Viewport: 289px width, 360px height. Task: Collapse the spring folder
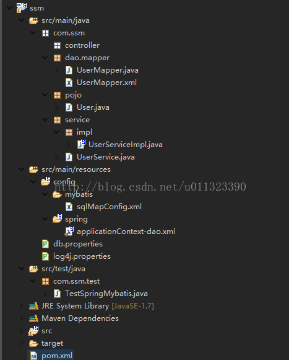coord(45,219)
